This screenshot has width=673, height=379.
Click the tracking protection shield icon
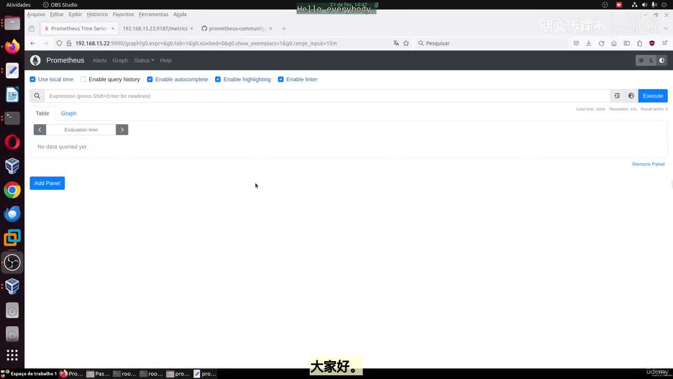coord(59,43)
